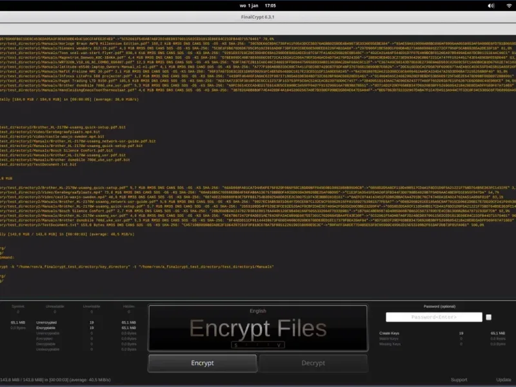This screenshot has width=516, height=387.
Task: Click the FinalCrypt 6.3.1 window title
Action: coord(257,17)
